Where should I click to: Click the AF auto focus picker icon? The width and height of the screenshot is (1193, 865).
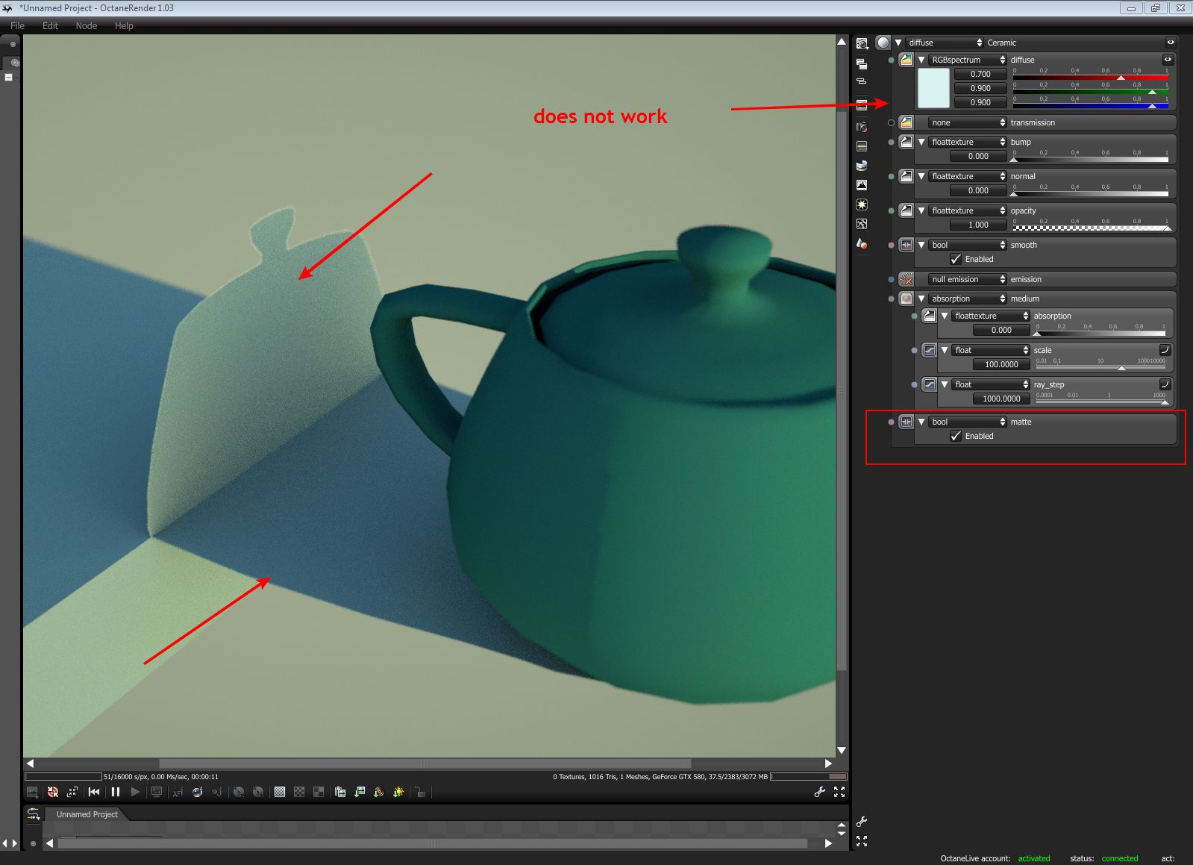tap(178, 792)
